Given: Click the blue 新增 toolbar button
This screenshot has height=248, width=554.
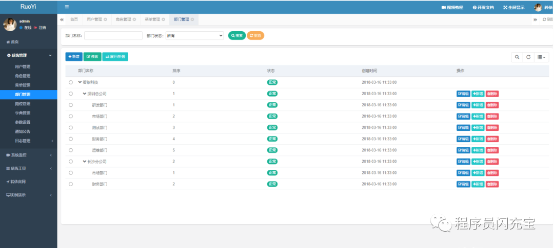Looking at the screenshot, I should (74, 57).
